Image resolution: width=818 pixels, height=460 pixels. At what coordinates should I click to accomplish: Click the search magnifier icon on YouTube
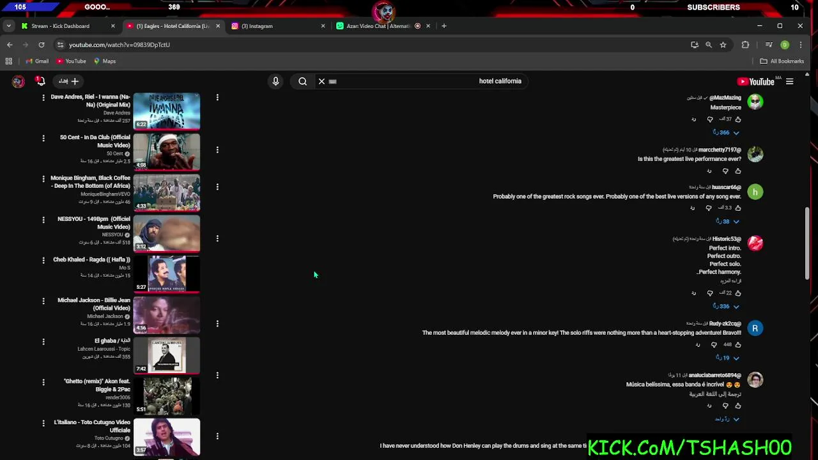[303, 81]
